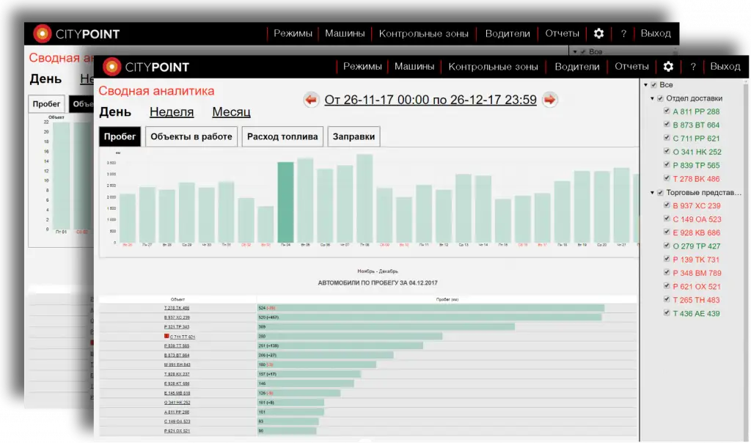Click the gear icon in the background window
The image size is (751, 443).
click(x=598, y=34)
